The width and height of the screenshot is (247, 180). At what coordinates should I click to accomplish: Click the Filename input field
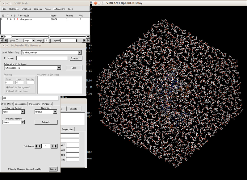tap(42, 58)
